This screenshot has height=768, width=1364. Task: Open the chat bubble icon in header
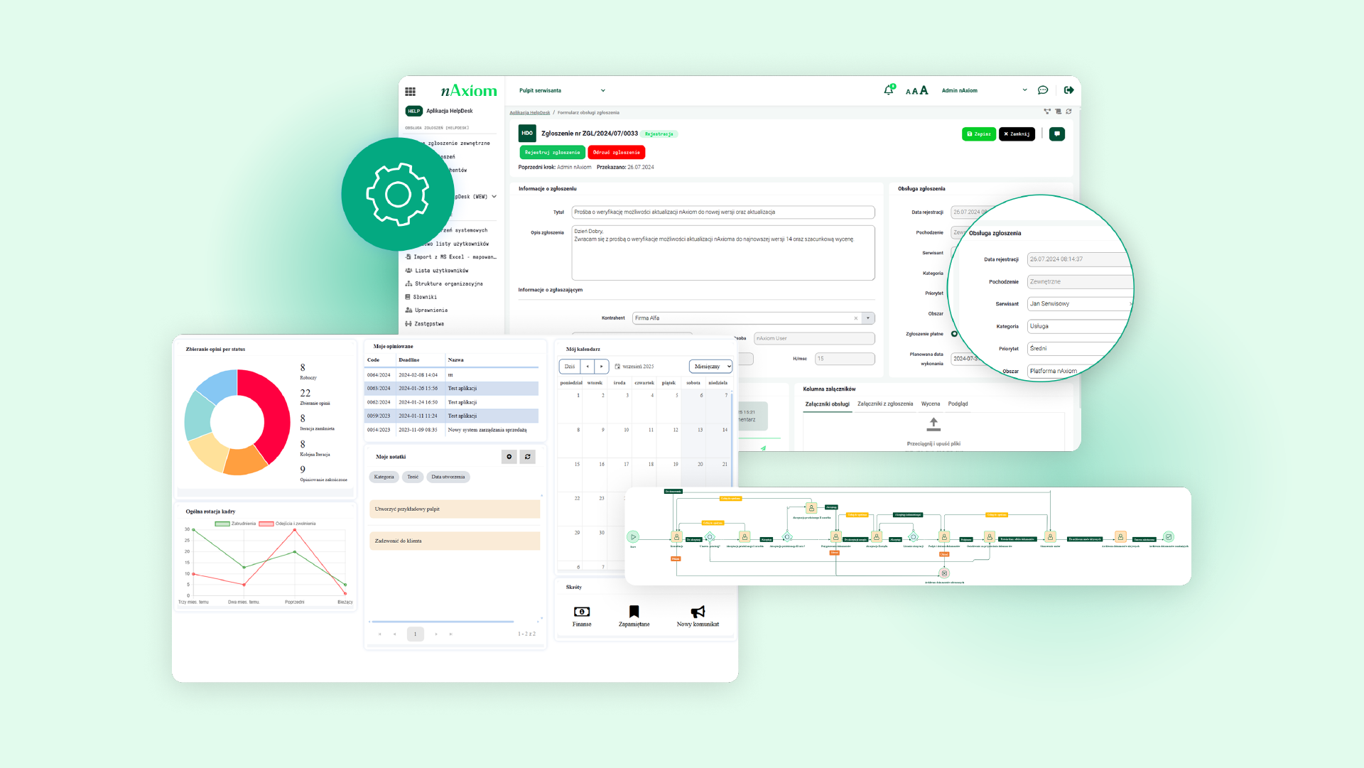point(1042,90)
